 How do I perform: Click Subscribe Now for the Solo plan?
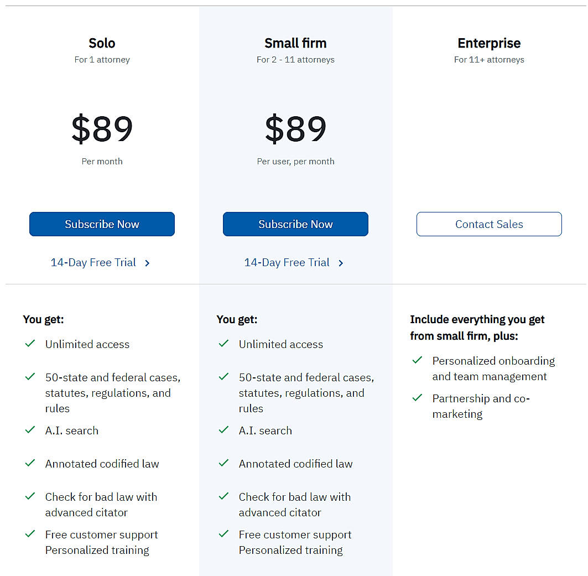click(102, 224)
